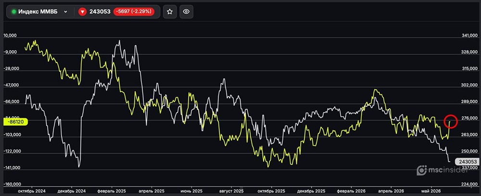Image resolution: width=481 pixels, height=196 pixels.
Task: Click the 289,000 right axis value
Action: pyautogui.click(x=469, y=102)
